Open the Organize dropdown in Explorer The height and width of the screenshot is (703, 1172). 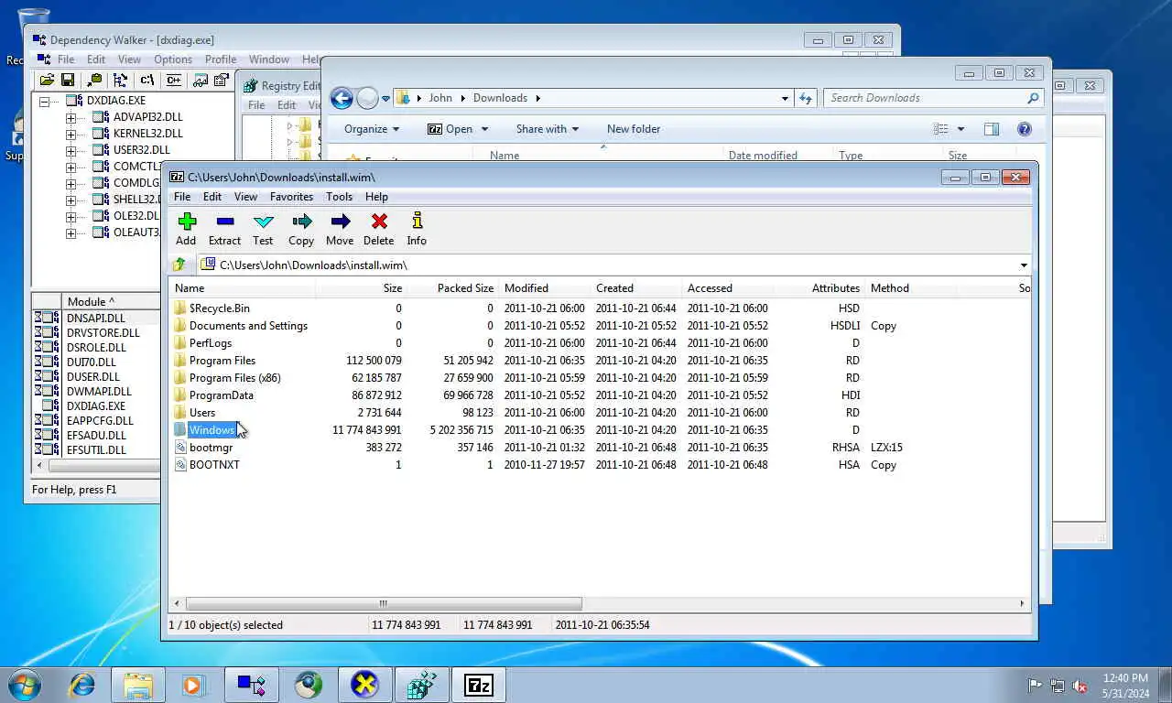pos(372,129)
